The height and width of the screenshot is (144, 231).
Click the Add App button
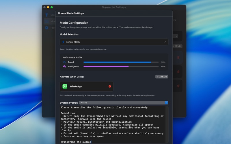162,77
